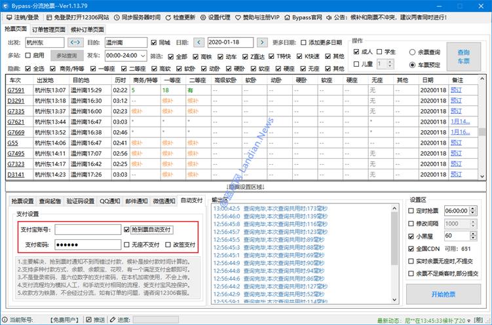The height and width of the screenshot is (325, 492).
Task: Click 赞助与注册VIP heart item
Action: tap(257, 18)
